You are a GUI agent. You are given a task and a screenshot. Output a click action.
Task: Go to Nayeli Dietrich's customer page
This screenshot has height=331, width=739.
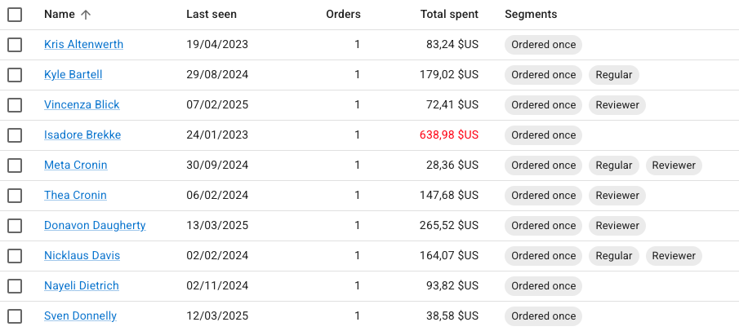coord(82,286)
